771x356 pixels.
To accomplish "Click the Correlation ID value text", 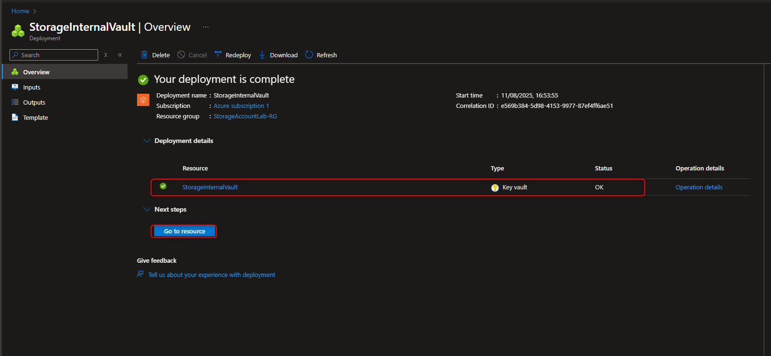I will 557,106.
